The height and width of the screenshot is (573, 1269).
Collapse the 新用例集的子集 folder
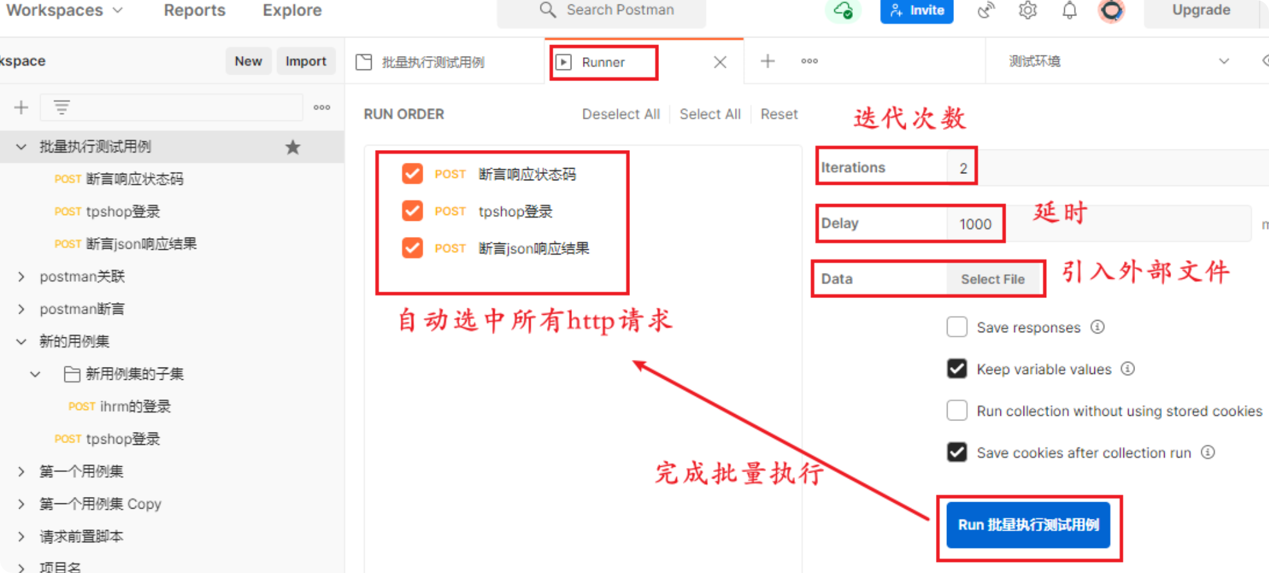(35, 374)
